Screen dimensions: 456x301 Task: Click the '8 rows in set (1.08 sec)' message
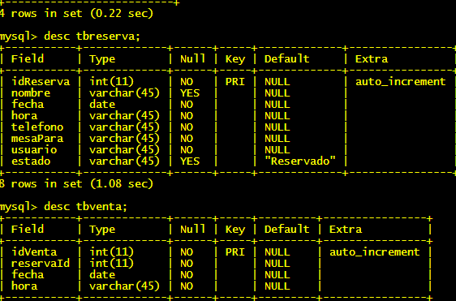click(76, 184)
